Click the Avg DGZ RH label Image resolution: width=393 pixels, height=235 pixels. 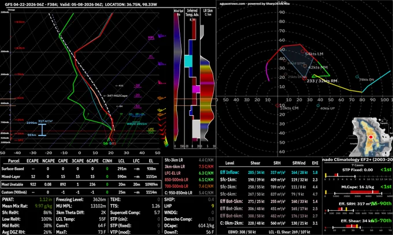point(13,232)
